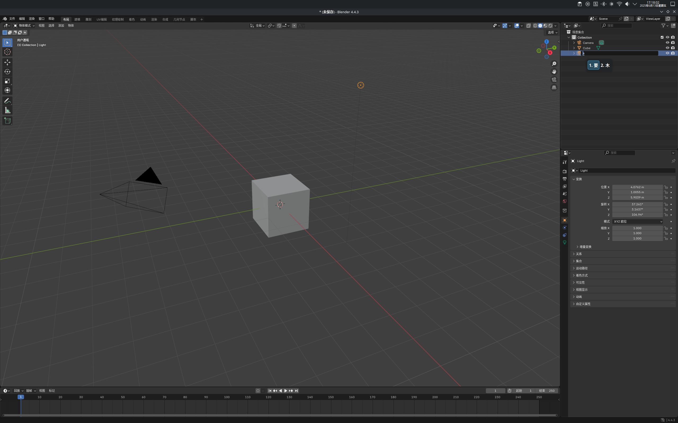Toggle snapping magnet in header
The height and width of the screenshot is (423, 678).
(x=279, y=25)
